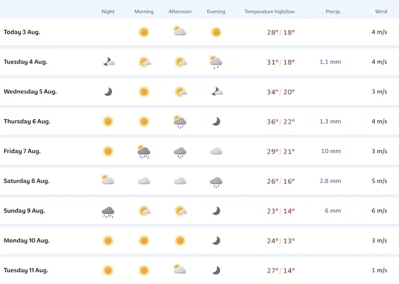Select Sunday's 6 m/s wind value

click(x=379, y=211)
